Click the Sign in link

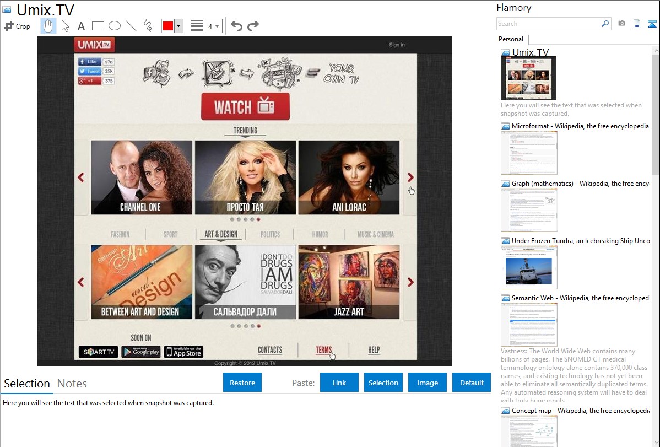[397, 45]
